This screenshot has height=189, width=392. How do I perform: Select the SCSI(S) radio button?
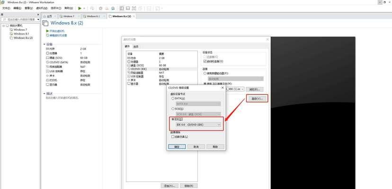(173, 109)
